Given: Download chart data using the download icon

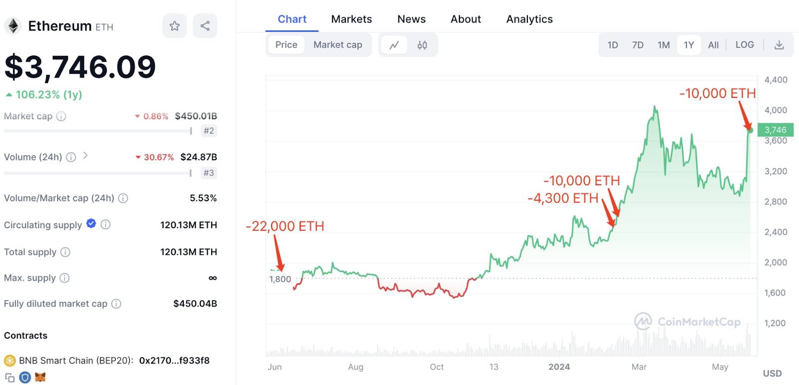Looking at the screenshot, I should point(779,45).
